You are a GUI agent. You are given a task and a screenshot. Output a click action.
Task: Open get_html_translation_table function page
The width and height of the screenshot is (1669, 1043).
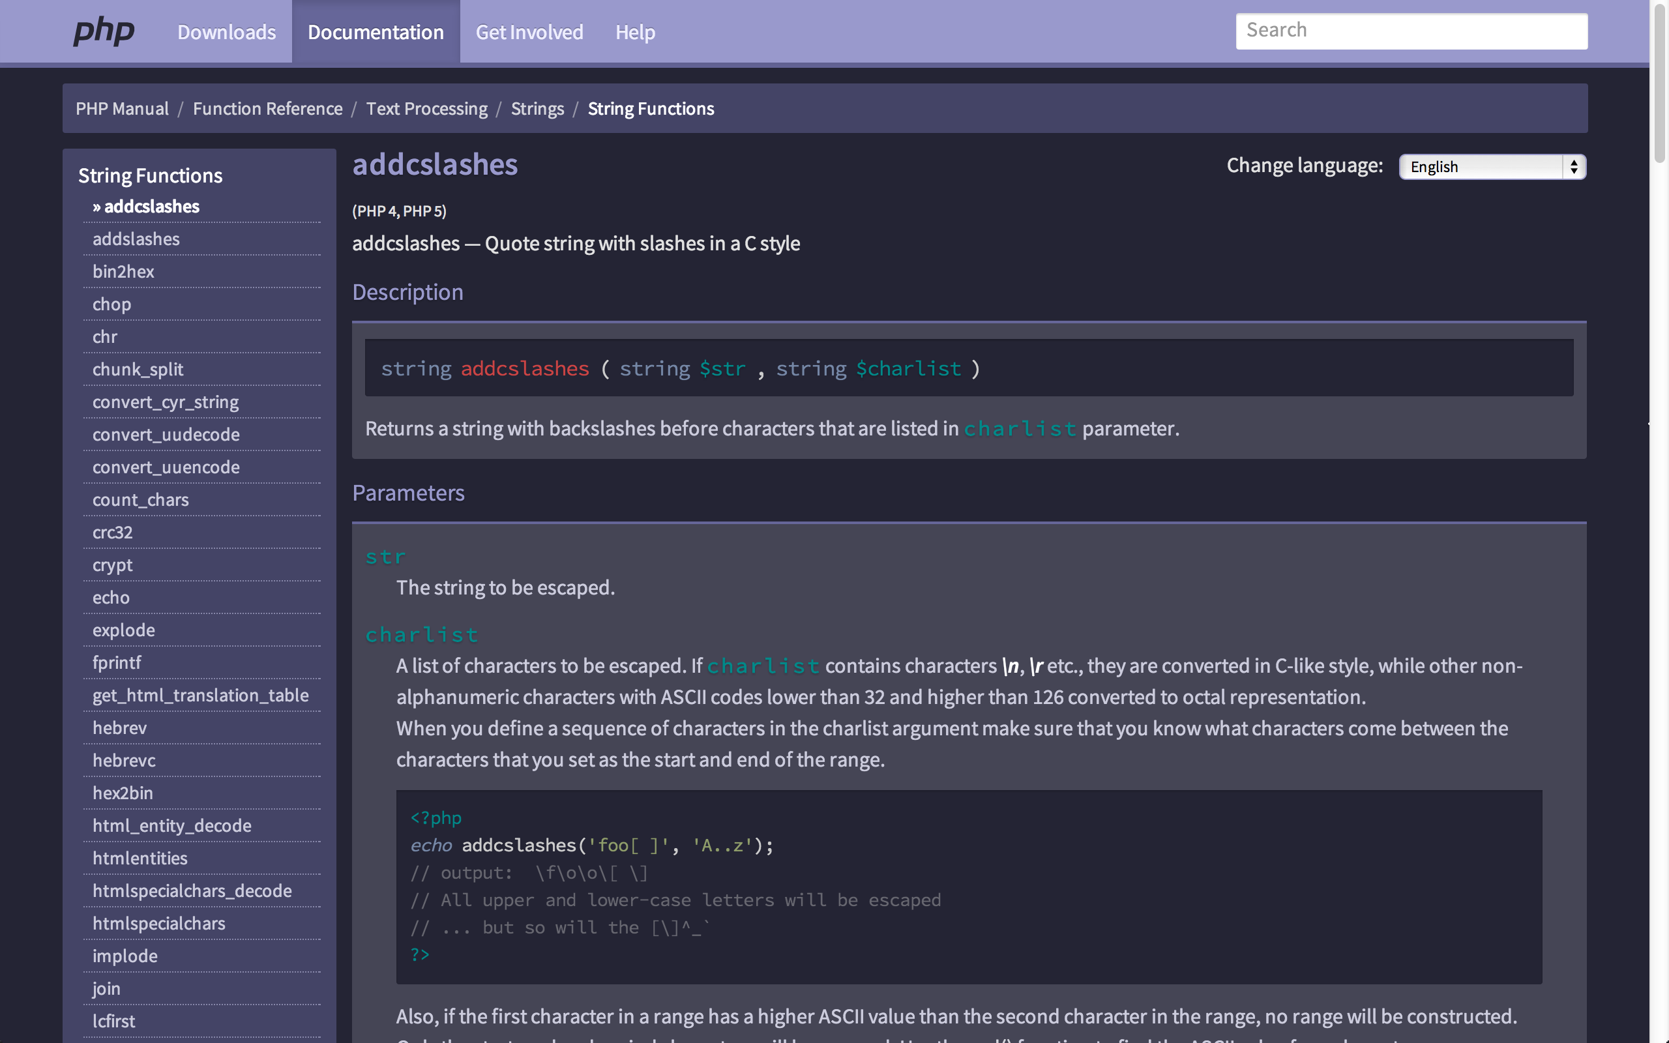pos(201,695)
